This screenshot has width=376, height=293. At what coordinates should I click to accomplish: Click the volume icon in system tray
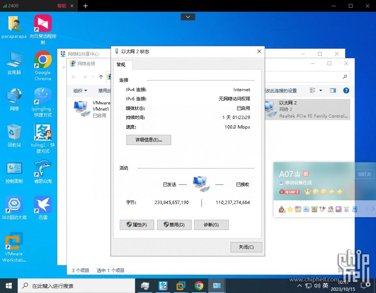[x=317, y=286]
